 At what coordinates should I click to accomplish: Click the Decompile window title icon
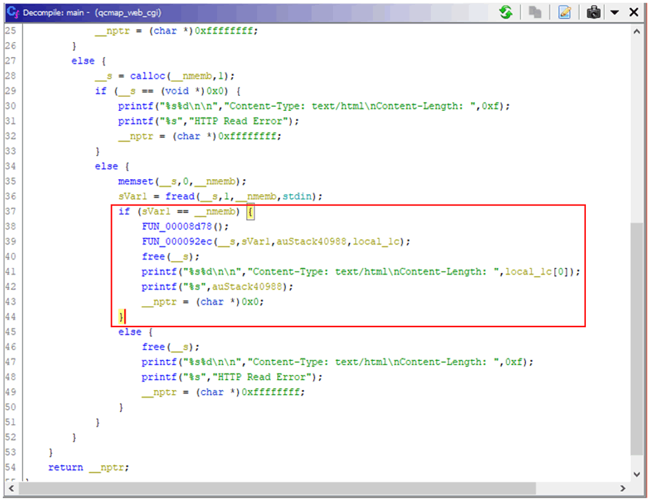[x=12, y=12]
